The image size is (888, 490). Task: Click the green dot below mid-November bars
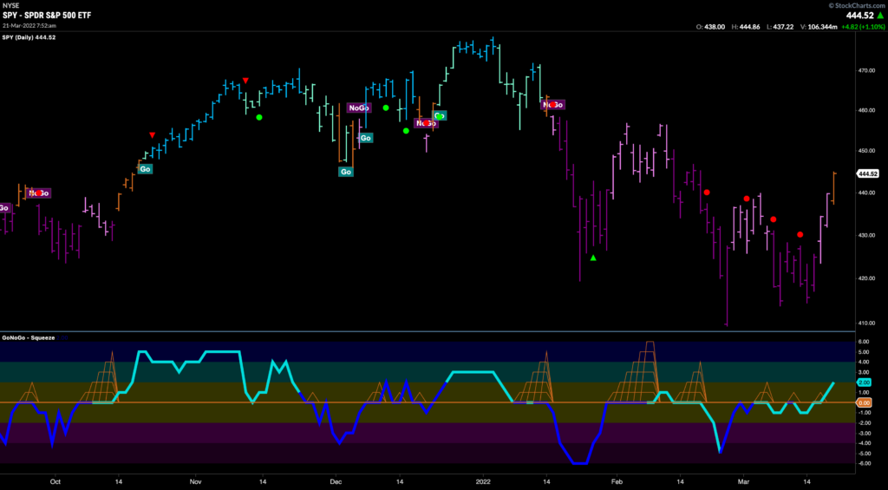pos(259,117)
